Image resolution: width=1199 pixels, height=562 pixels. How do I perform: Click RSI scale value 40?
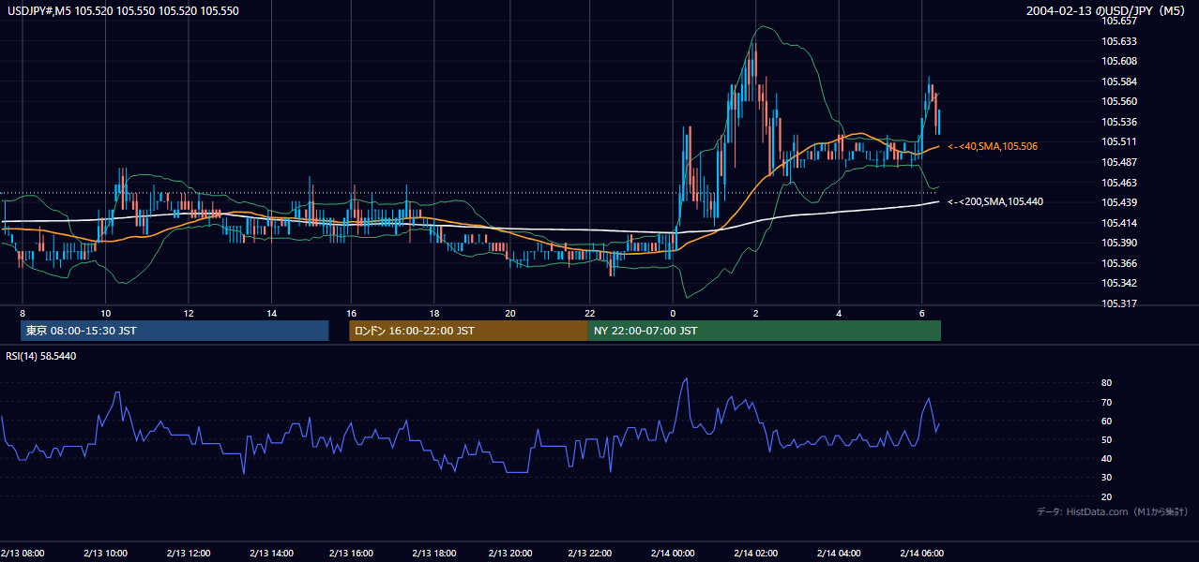[1107, 458]
